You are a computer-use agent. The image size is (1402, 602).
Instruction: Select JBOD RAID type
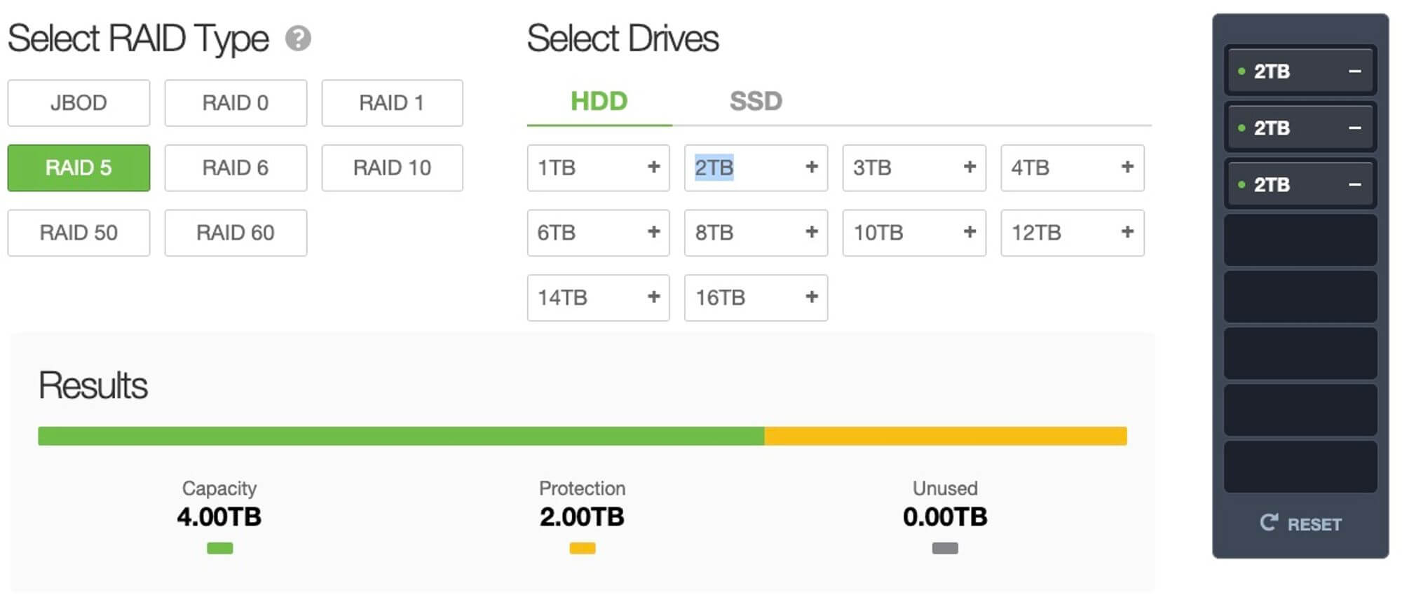tap(79, 103)
